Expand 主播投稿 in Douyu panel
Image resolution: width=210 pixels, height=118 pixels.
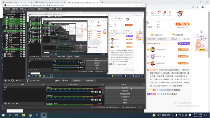click(157, 35)
